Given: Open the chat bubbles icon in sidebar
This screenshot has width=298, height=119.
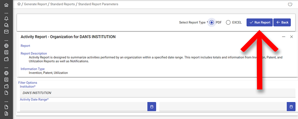Looking at the screenshot, I should (6, 25).
